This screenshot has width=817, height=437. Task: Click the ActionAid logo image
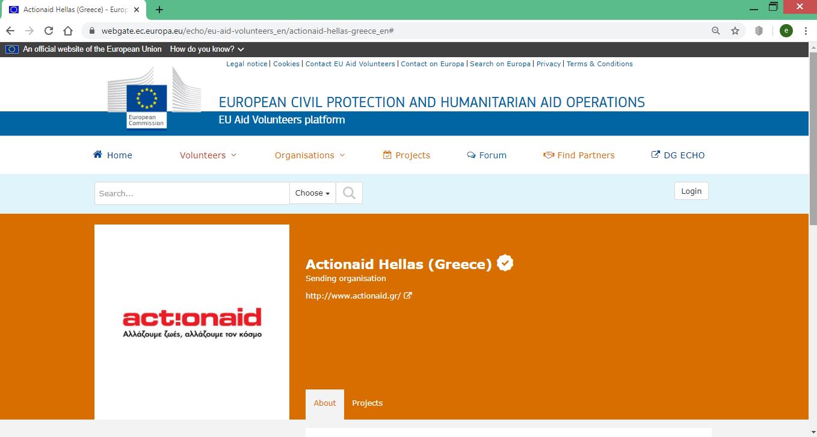coord(192,323)
